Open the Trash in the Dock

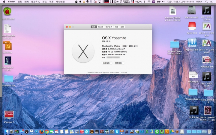pyautogui.click(x=209, y=132)
